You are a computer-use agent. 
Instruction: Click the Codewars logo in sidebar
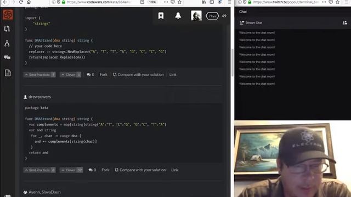click(8, 15)
